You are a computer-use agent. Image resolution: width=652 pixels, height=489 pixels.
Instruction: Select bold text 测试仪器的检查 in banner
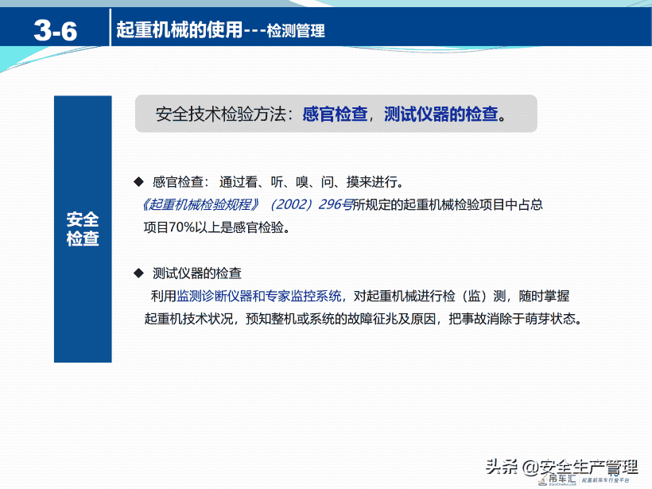coord(440,114)
